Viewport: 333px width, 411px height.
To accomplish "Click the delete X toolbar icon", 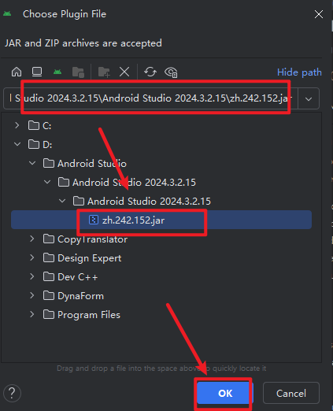I will [x=124, y=72].
